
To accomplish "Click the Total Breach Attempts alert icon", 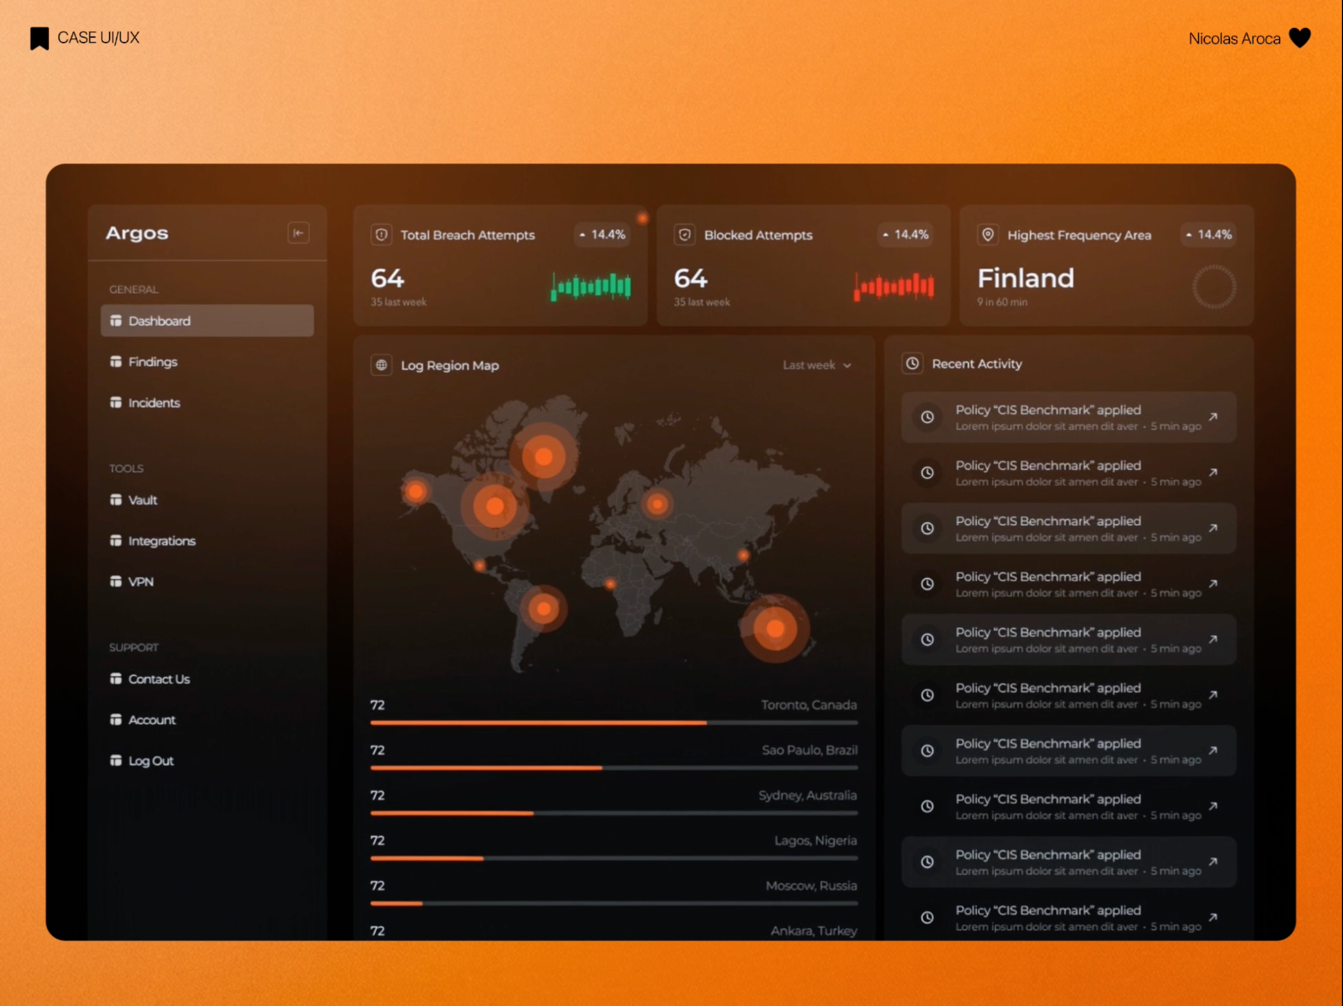I will [x=381, y=235].
